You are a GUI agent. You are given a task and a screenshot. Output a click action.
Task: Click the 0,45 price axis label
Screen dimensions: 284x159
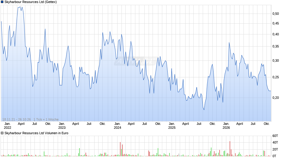[276, 23]
